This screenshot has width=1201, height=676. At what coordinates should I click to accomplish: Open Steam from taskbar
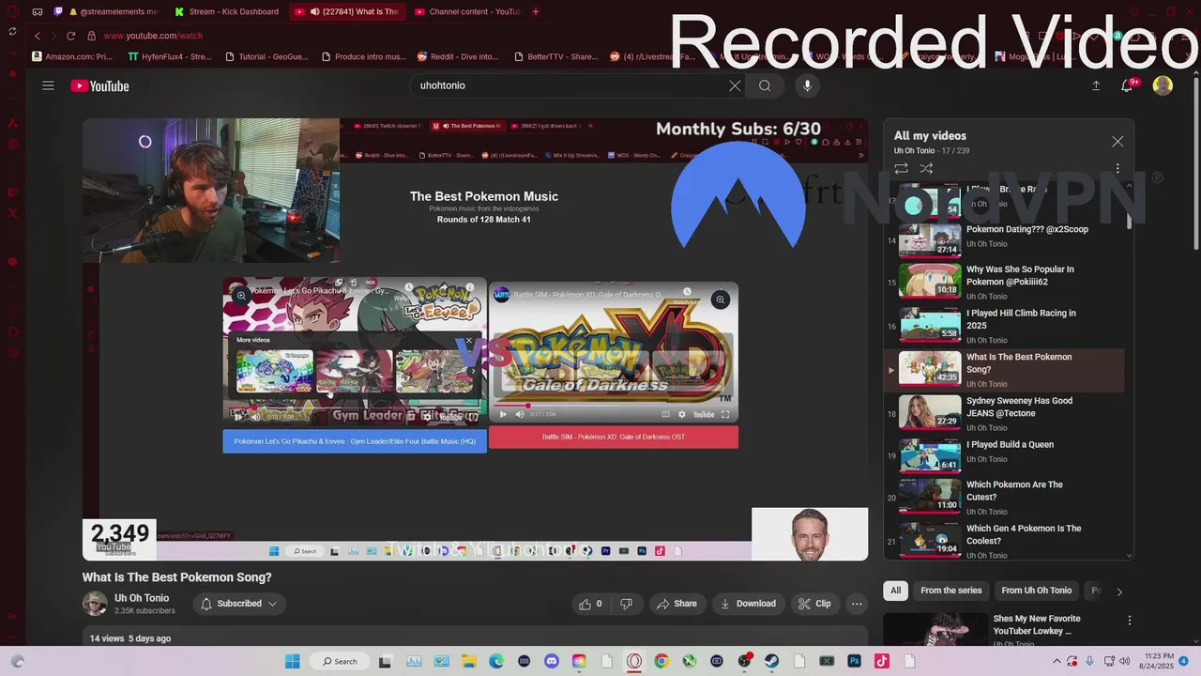coord(772,661)
